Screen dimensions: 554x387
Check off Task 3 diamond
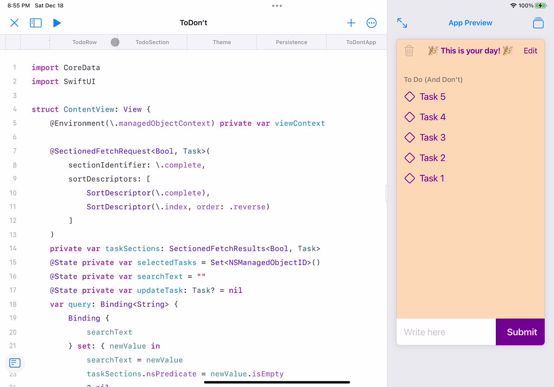point(409,137)
